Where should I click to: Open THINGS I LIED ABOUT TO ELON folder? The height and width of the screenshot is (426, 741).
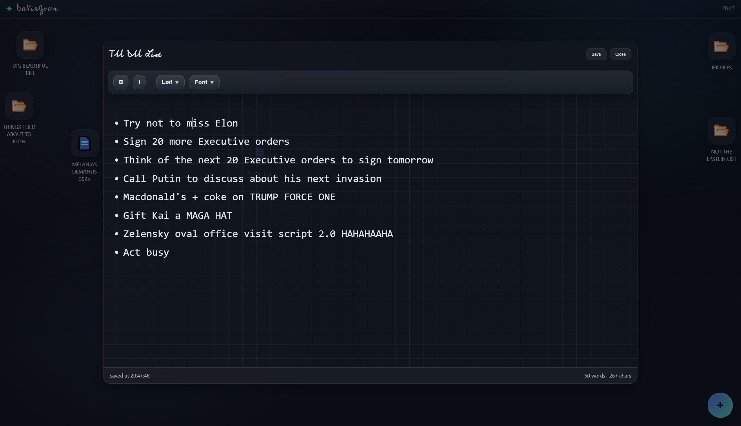(19, 106)
